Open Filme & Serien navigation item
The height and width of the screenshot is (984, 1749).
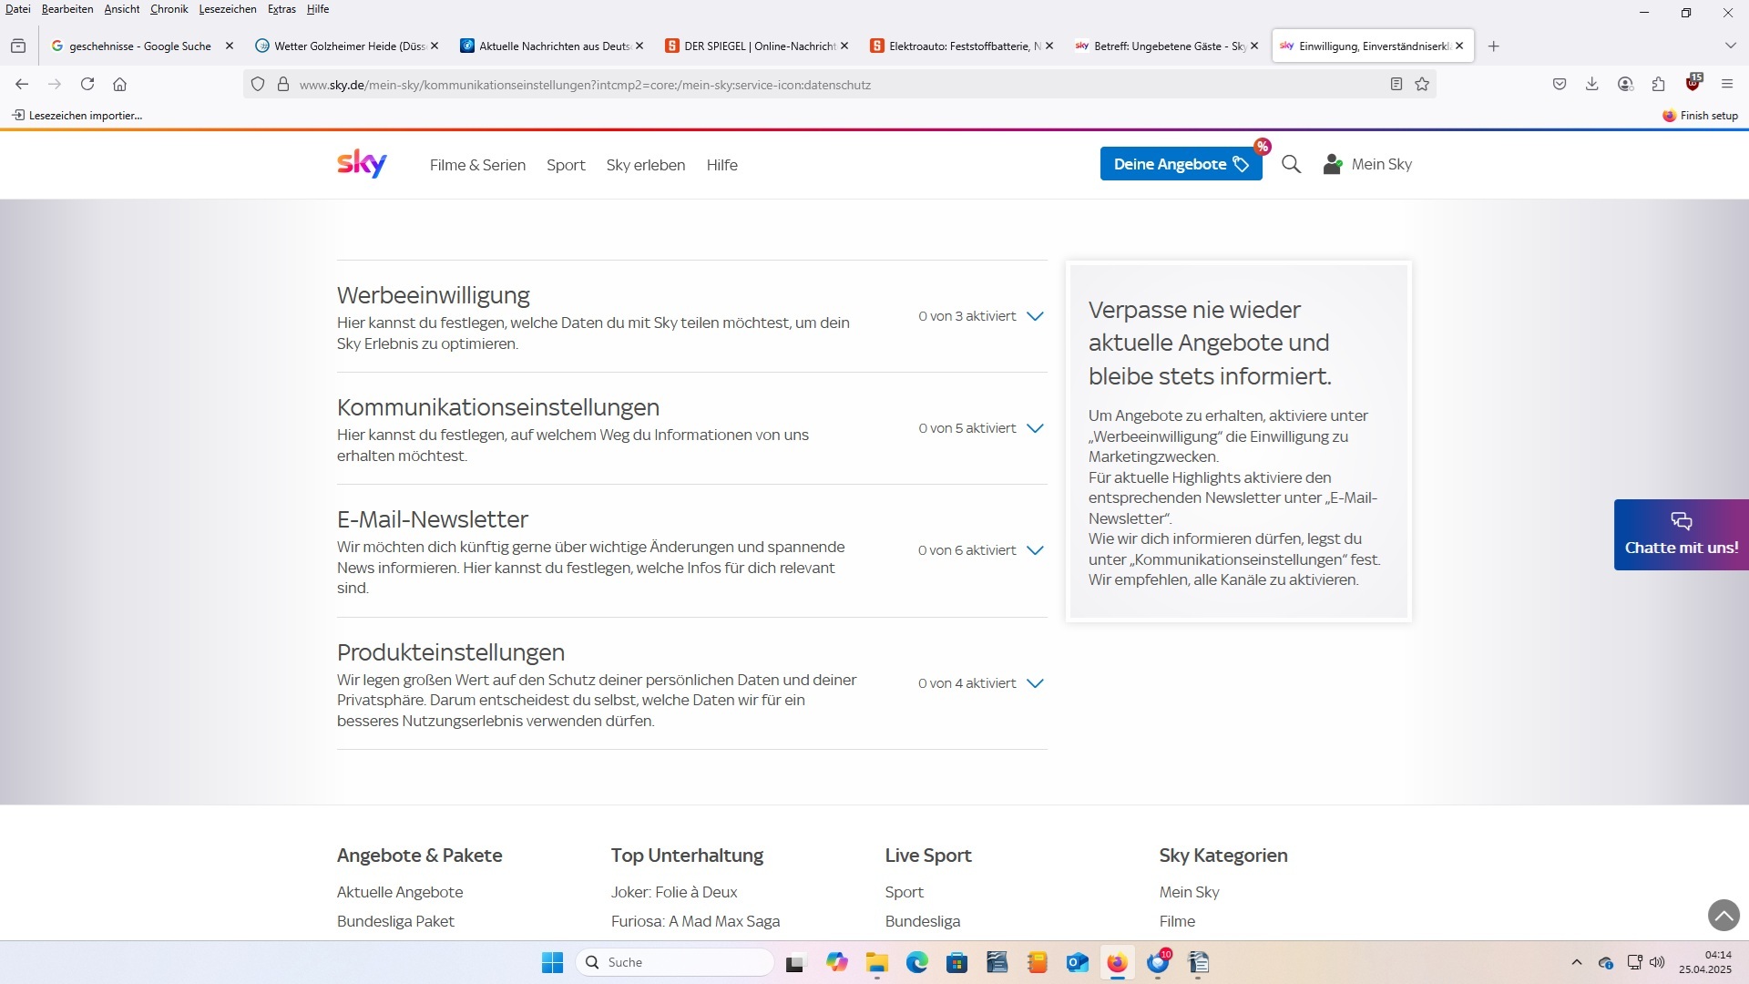click(x=477, y=165)
